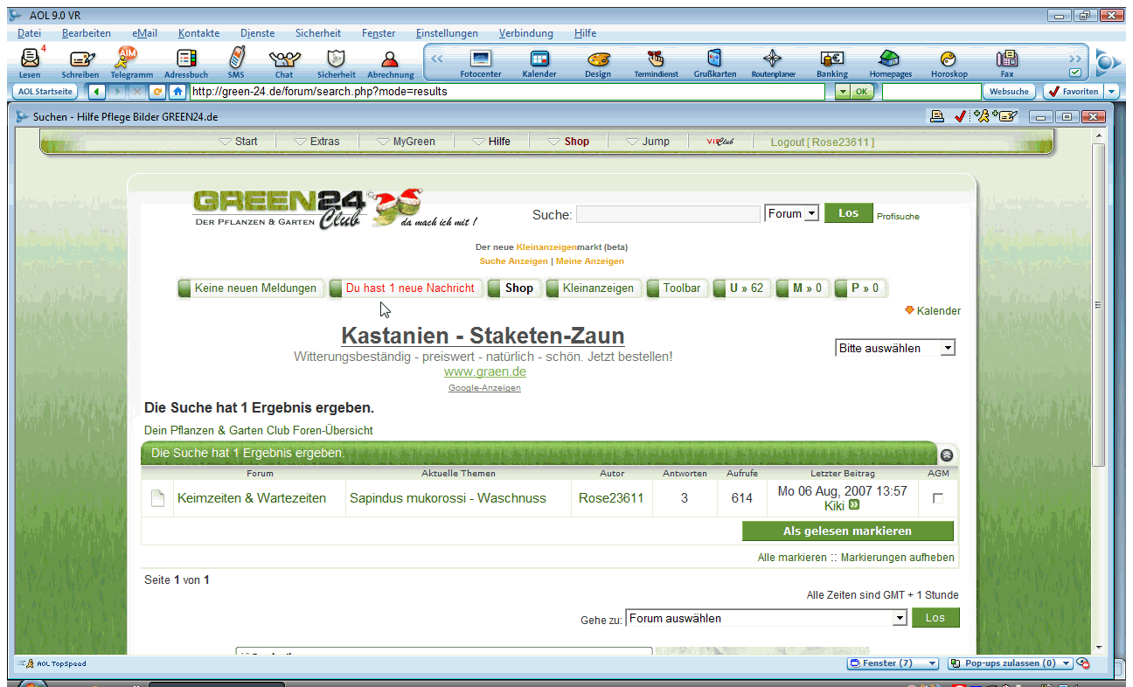The height and width of the screenshot is (687, 1133).
Task: Open the Adressbuch icon
Action: pos(186,60)
